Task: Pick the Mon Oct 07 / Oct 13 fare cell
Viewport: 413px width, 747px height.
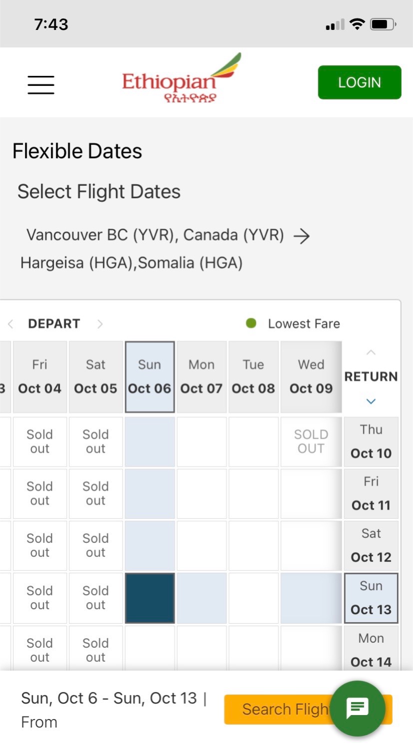Action: pos(202,598)
